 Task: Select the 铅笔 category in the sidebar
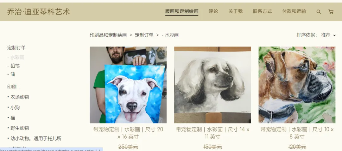(14, 66)
